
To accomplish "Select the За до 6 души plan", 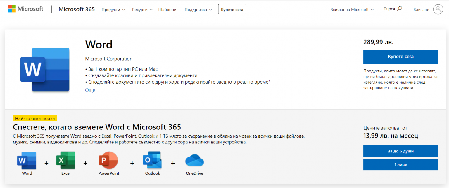I will 400,151.
